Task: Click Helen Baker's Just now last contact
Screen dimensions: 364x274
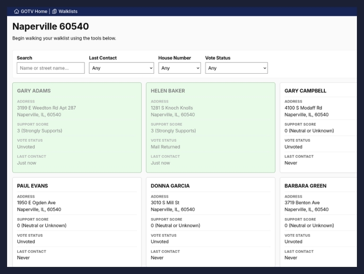Action: pyautogui.click(x=160, y=163)
